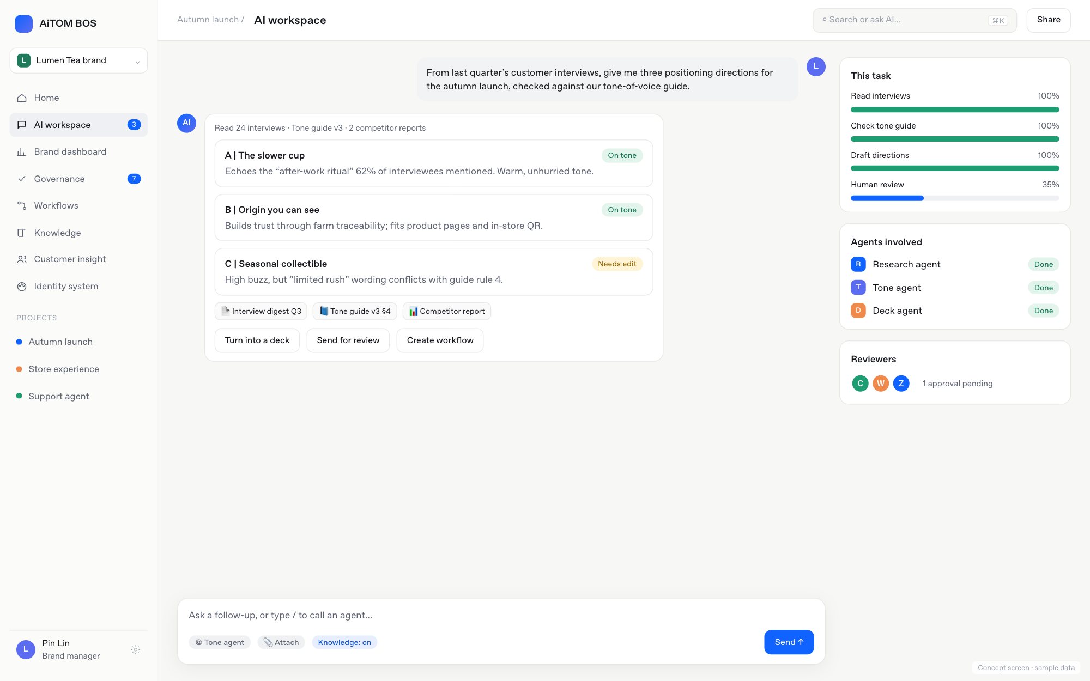Click reviewer avatar C

tap(860, 384)
